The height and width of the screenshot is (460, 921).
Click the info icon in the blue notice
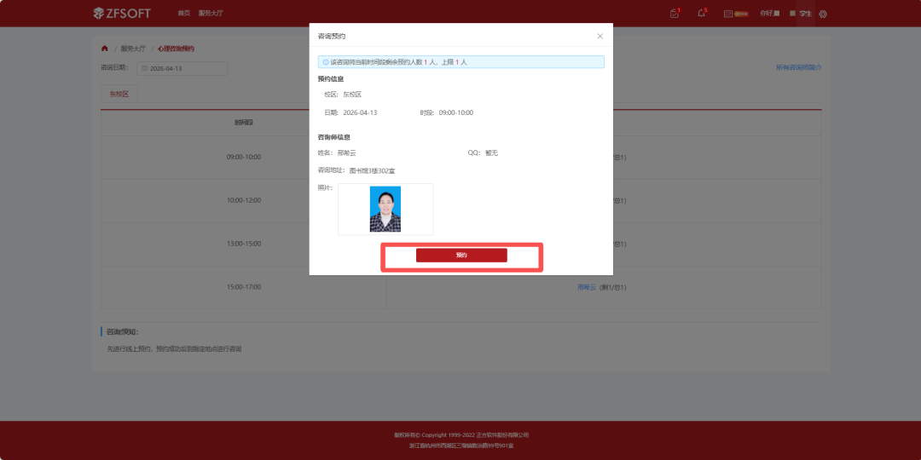click(x=326, y=61)
